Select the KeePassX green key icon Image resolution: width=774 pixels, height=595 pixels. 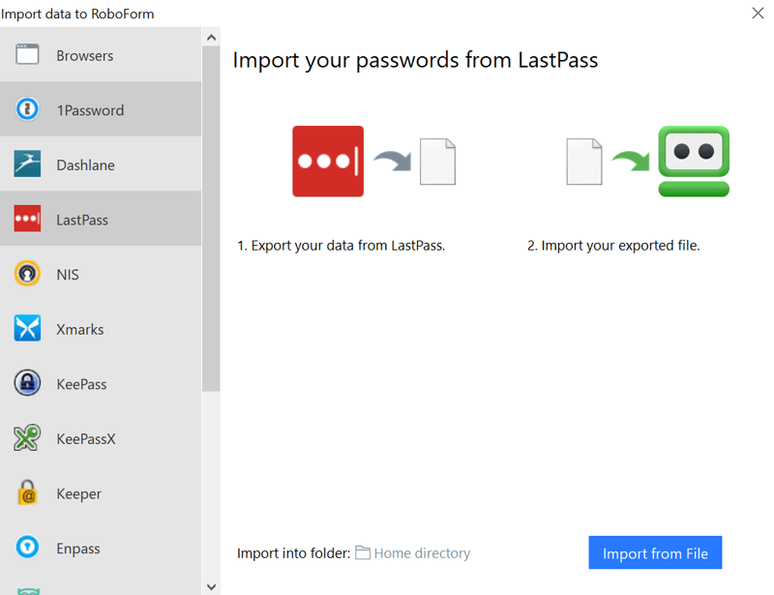(27, 438)
